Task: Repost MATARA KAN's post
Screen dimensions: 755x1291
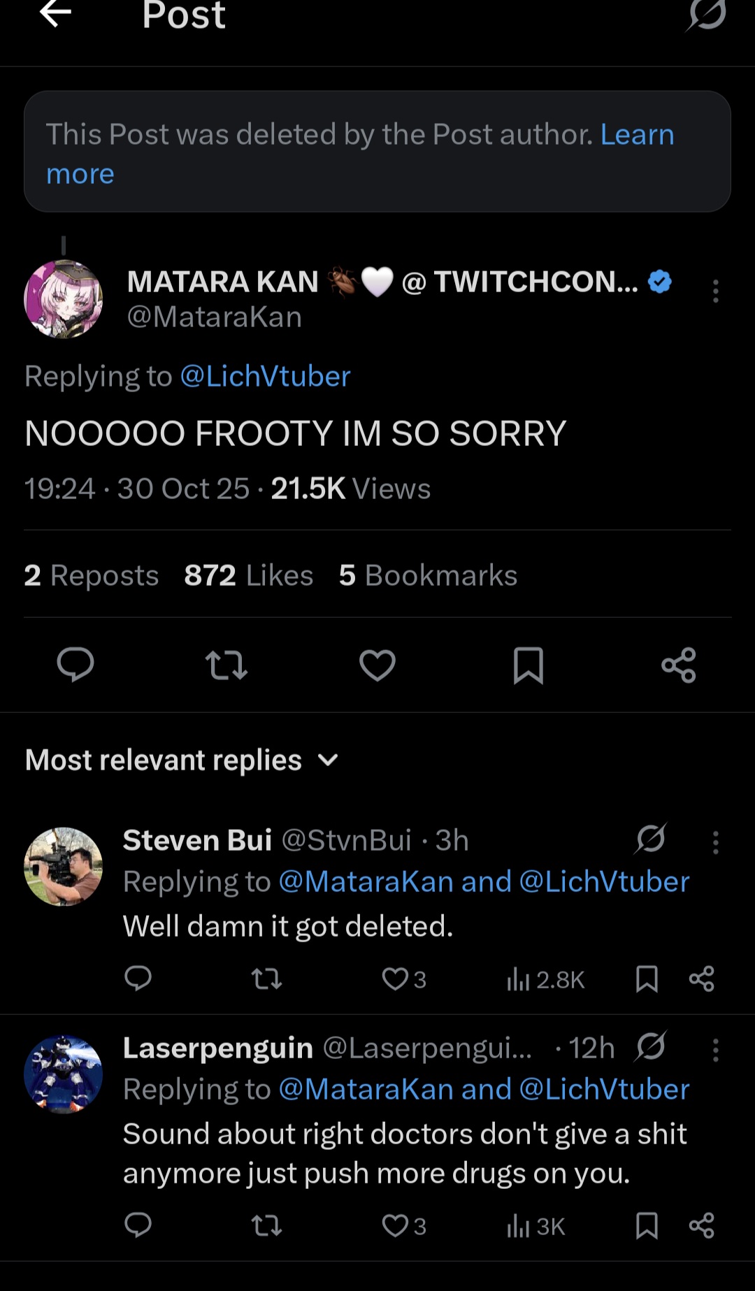Action: 226,664
